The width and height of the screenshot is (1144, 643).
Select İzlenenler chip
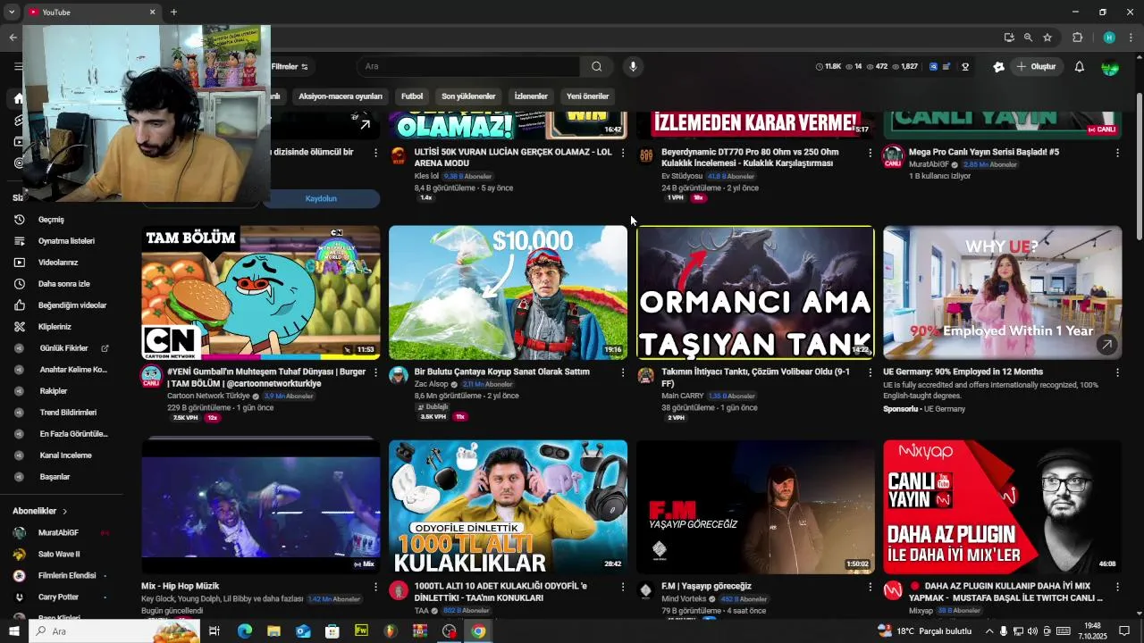point(531,96)
